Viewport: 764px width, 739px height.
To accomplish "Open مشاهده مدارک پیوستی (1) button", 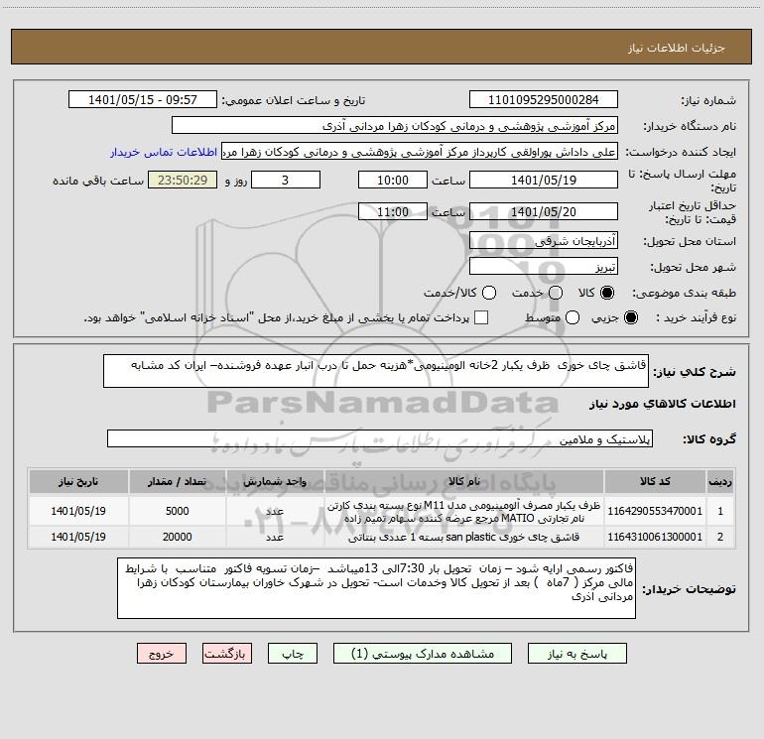I will click(x=422, y=654).
